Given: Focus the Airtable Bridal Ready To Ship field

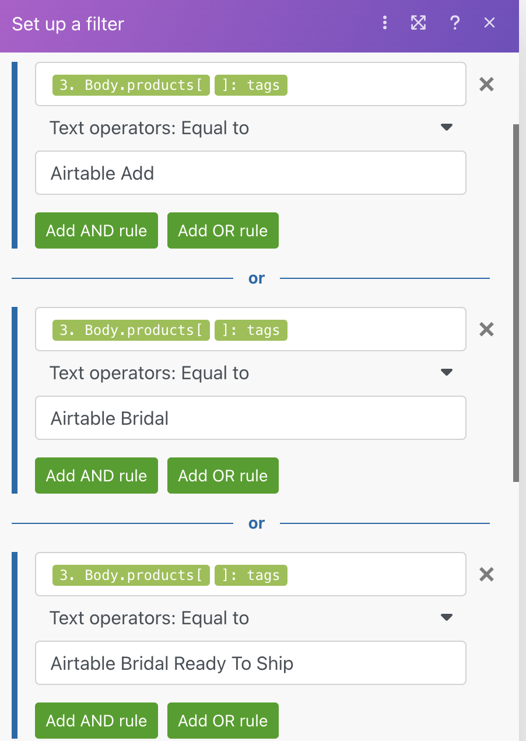Looking at the screenshot, I should 251,663.
